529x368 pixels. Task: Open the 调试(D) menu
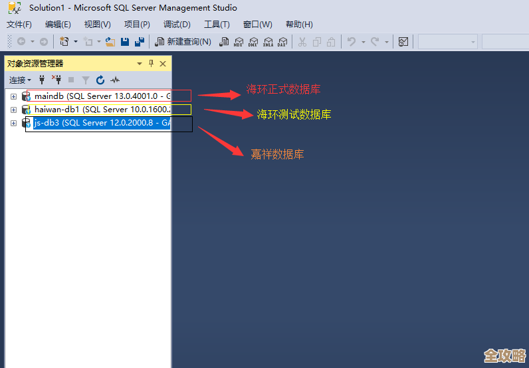177,25
